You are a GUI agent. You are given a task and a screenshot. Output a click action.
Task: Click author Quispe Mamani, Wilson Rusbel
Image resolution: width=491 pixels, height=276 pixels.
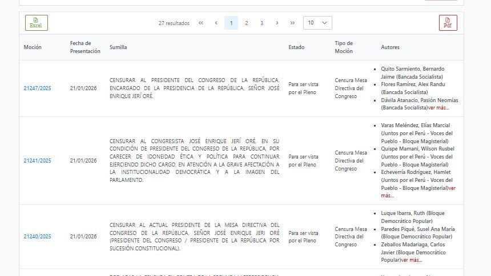pyautogui.click(x=417, y=156)
